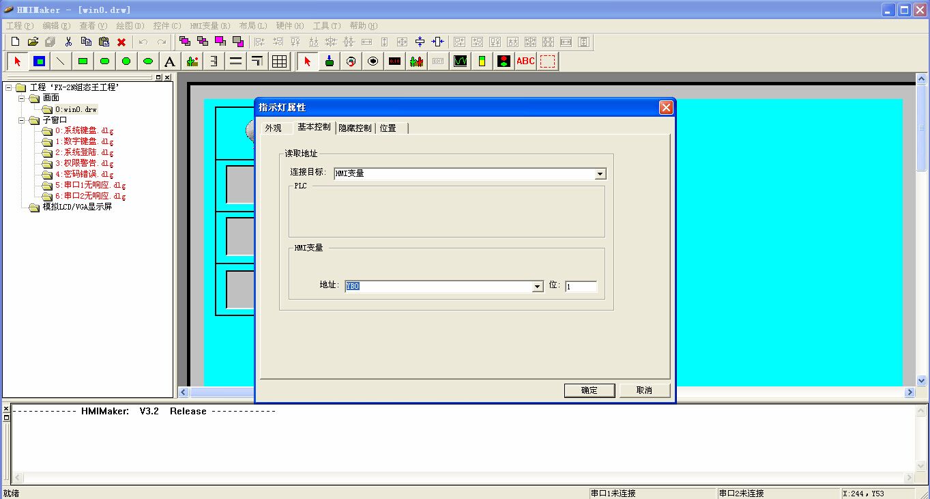This screenshot has height=499, width=930.
Task: Click the red X delete icon
Action: (121, 42)
